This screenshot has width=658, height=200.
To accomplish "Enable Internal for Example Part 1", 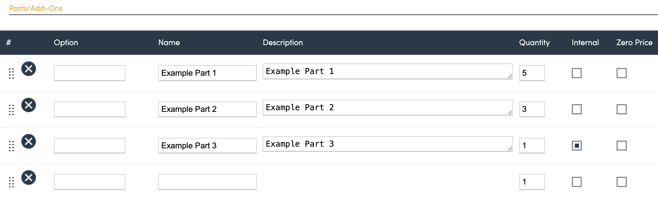I will pos(577,73).
